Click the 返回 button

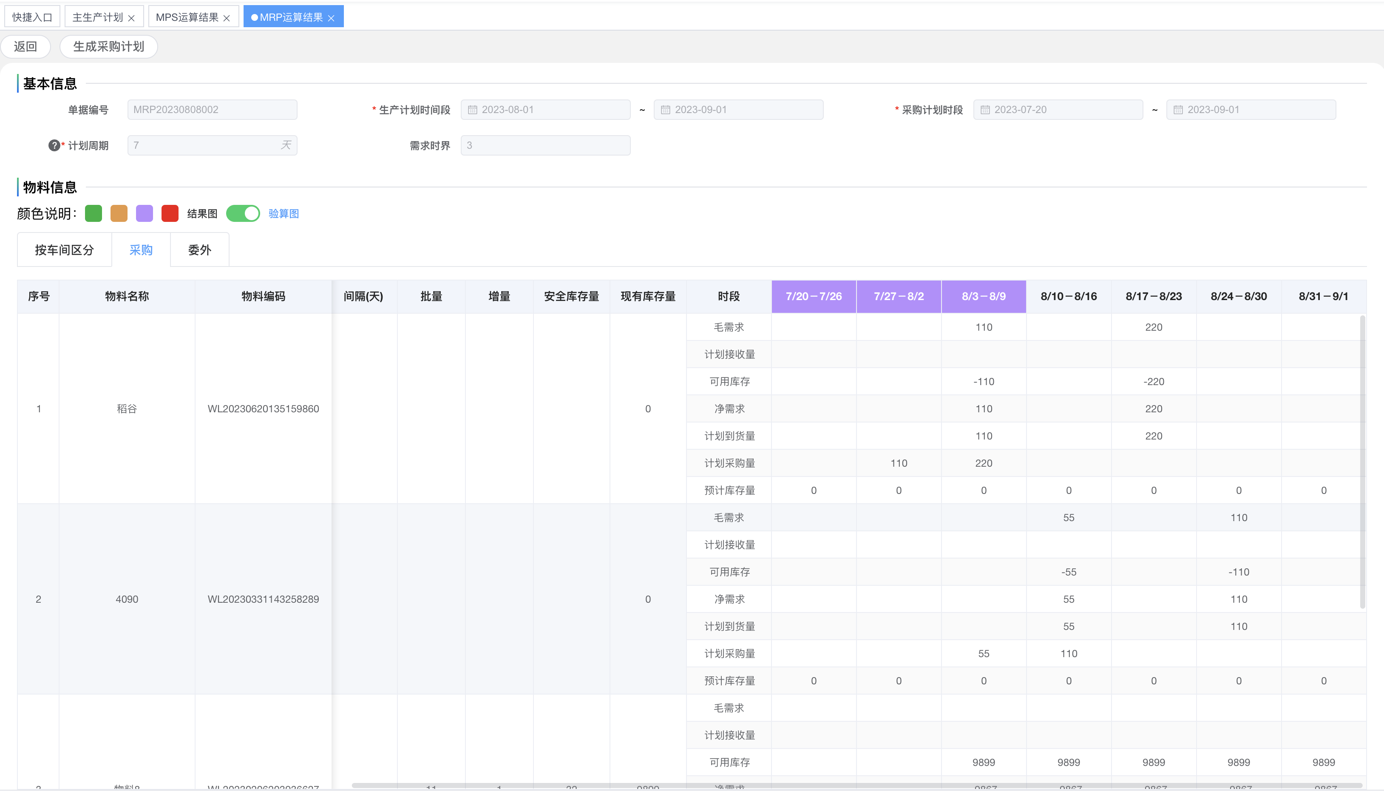click(26, 46)
